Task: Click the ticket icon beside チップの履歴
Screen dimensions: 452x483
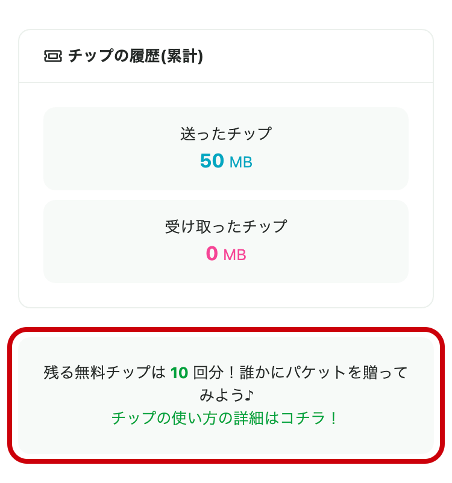Action: [52, 56]
